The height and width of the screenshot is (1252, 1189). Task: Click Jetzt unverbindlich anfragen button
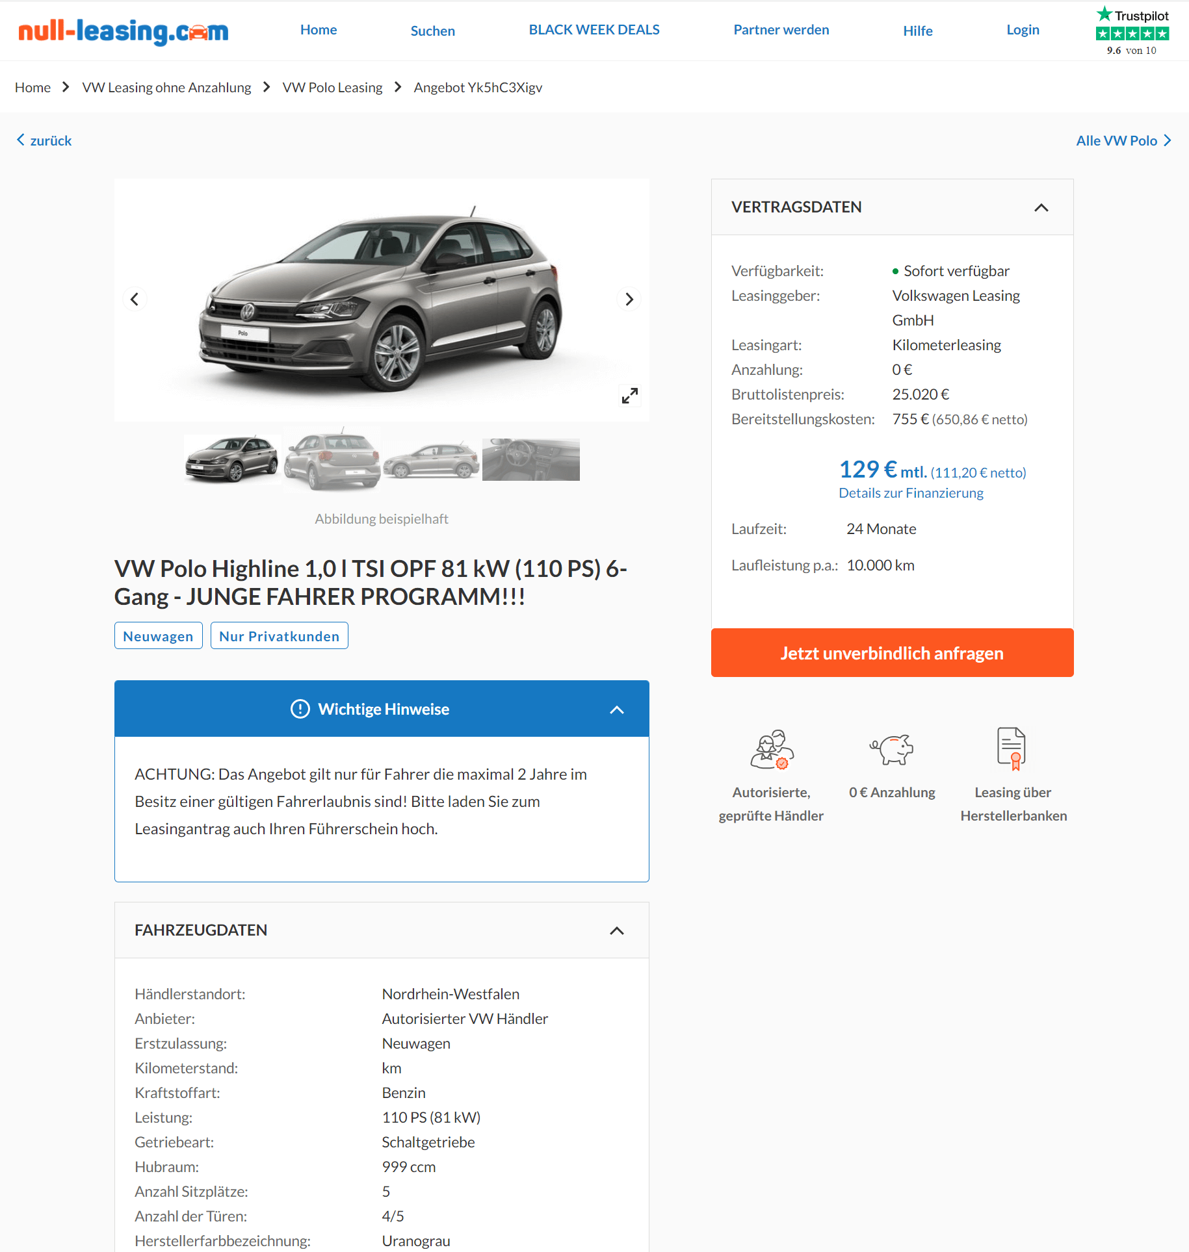pos(892,653)
